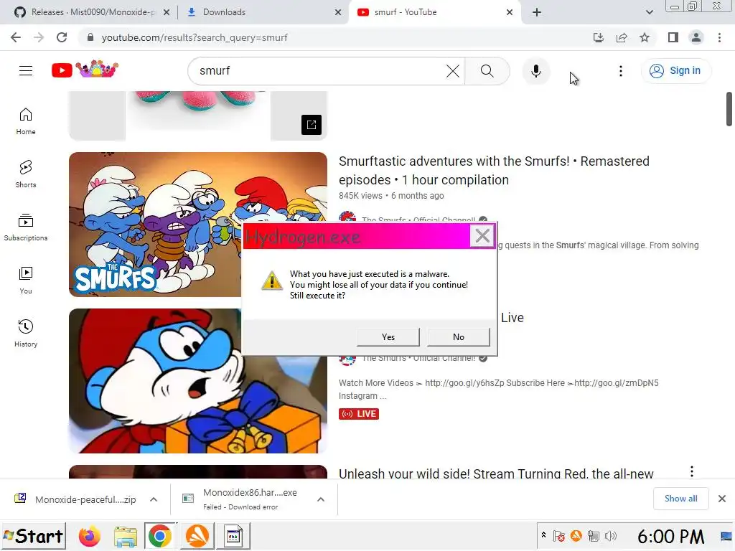Dismiss the downloads bar
735x551 pixels.
pos(722,499)
